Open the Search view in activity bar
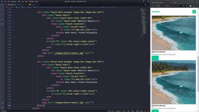 (2, 10)
